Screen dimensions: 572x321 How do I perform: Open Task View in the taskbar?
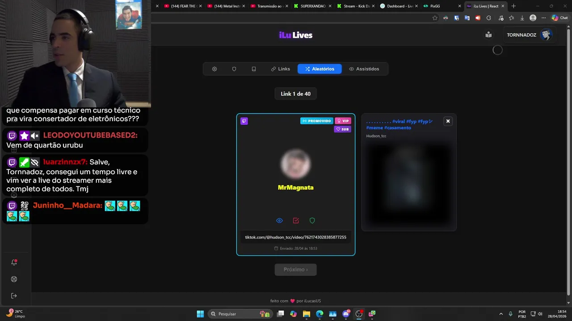[x=280, y=314]
